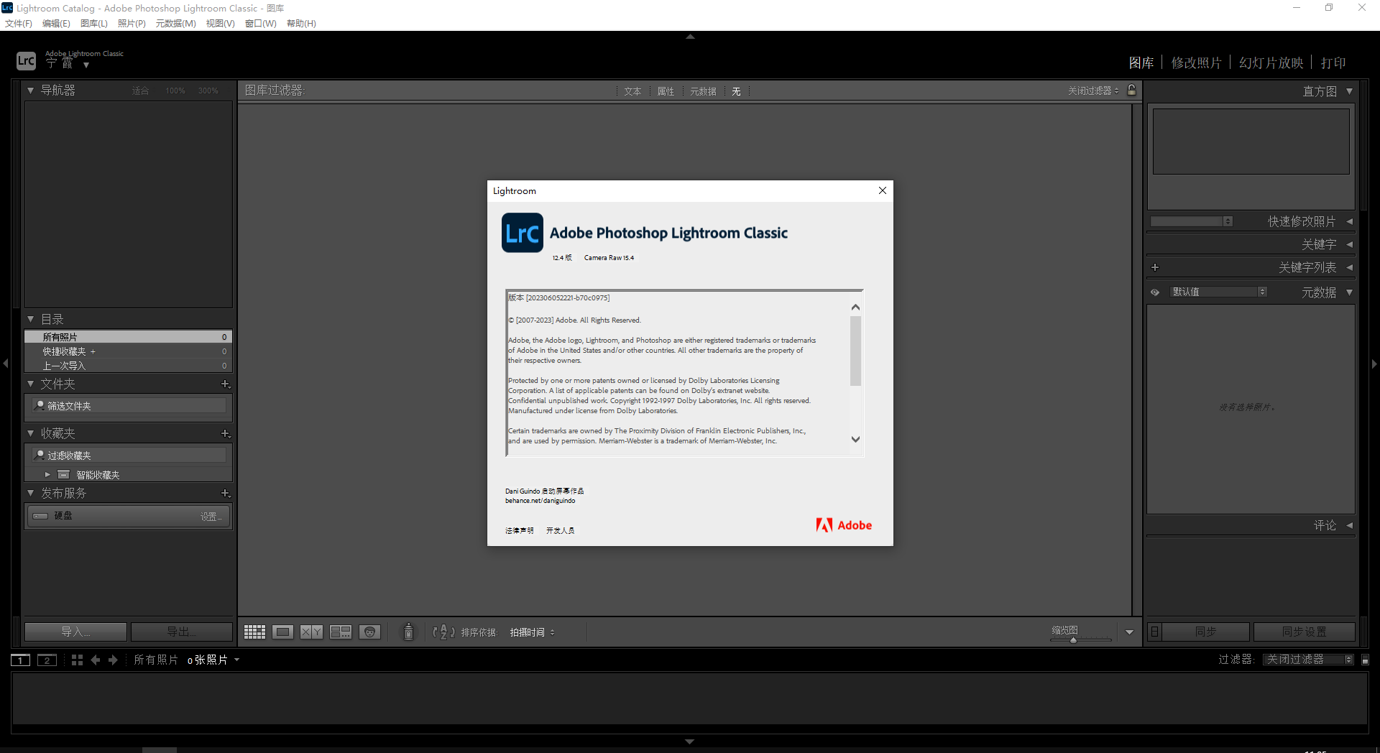
Task: Select the 文本 filter option
Action: click(x=632, y=91)
